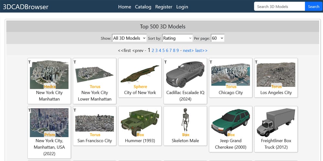Click Sphere label on City of New York
Viewport: 323px width, 161px height.
point(140,87)
